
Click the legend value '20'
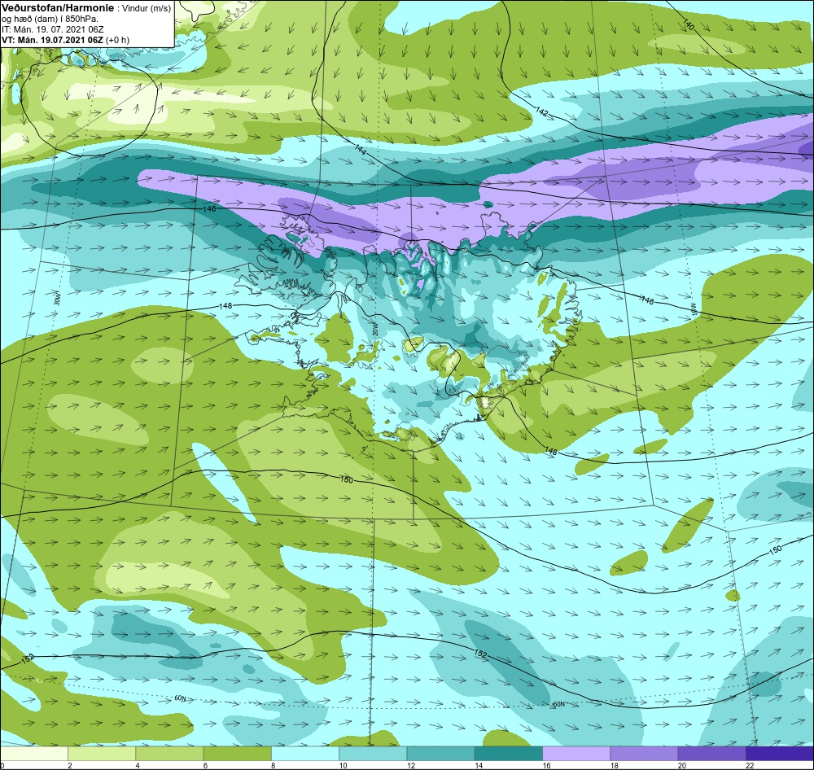[681, 765]
